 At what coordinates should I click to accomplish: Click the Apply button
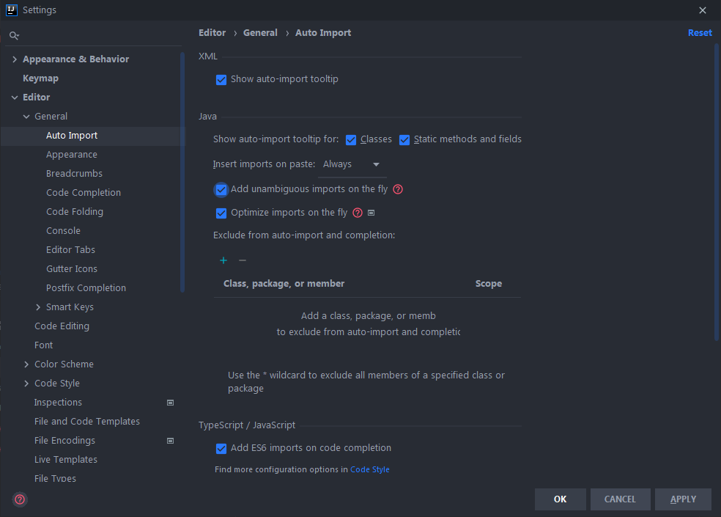point(683,499)
